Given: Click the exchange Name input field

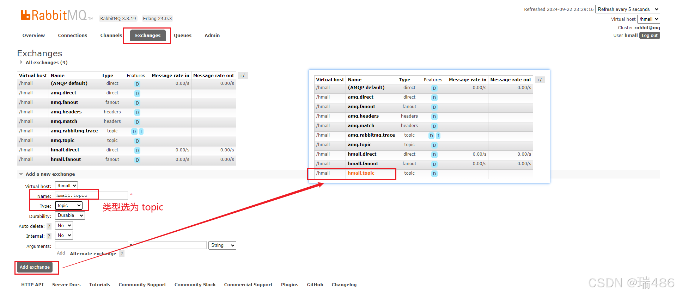Looking at the screenshot, I should click(91, 195).
